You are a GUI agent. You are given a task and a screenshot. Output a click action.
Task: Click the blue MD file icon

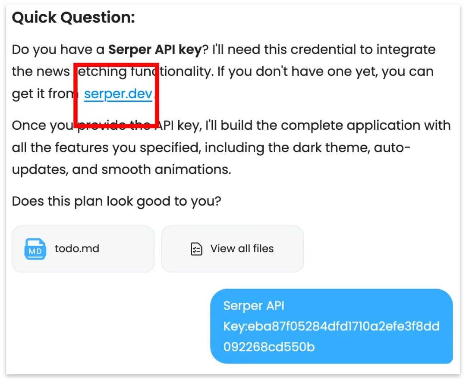point(35,249)
